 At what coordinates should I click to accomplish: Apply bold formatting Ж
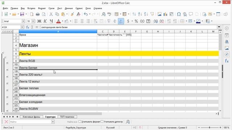(x=39, y=21)
